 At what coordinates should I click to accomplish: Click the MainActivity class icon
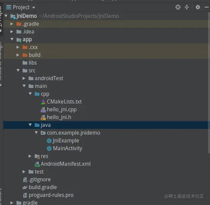pos(49,149)
